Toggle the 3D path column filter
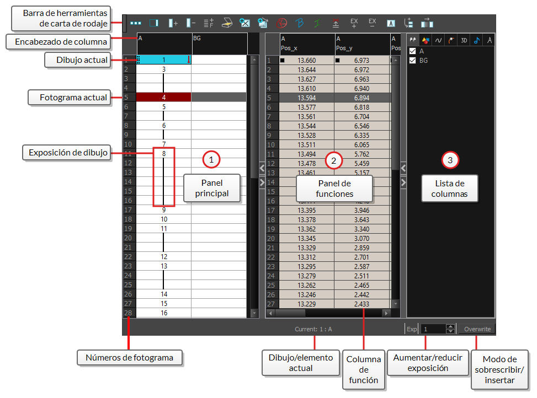The height and width of the screenshot is (398, 537). (451, 40)
